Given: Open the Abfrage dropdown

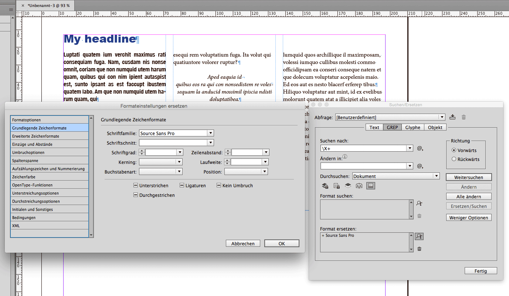Looking at the screenshot, I should tap(442, 117).
